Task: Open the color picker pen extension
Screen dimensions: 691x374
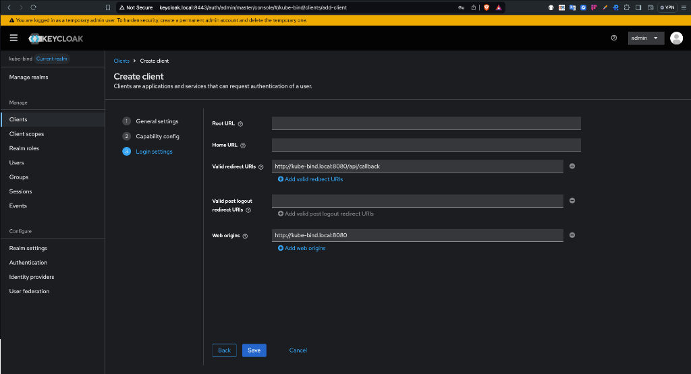Action: pos(605,7)
